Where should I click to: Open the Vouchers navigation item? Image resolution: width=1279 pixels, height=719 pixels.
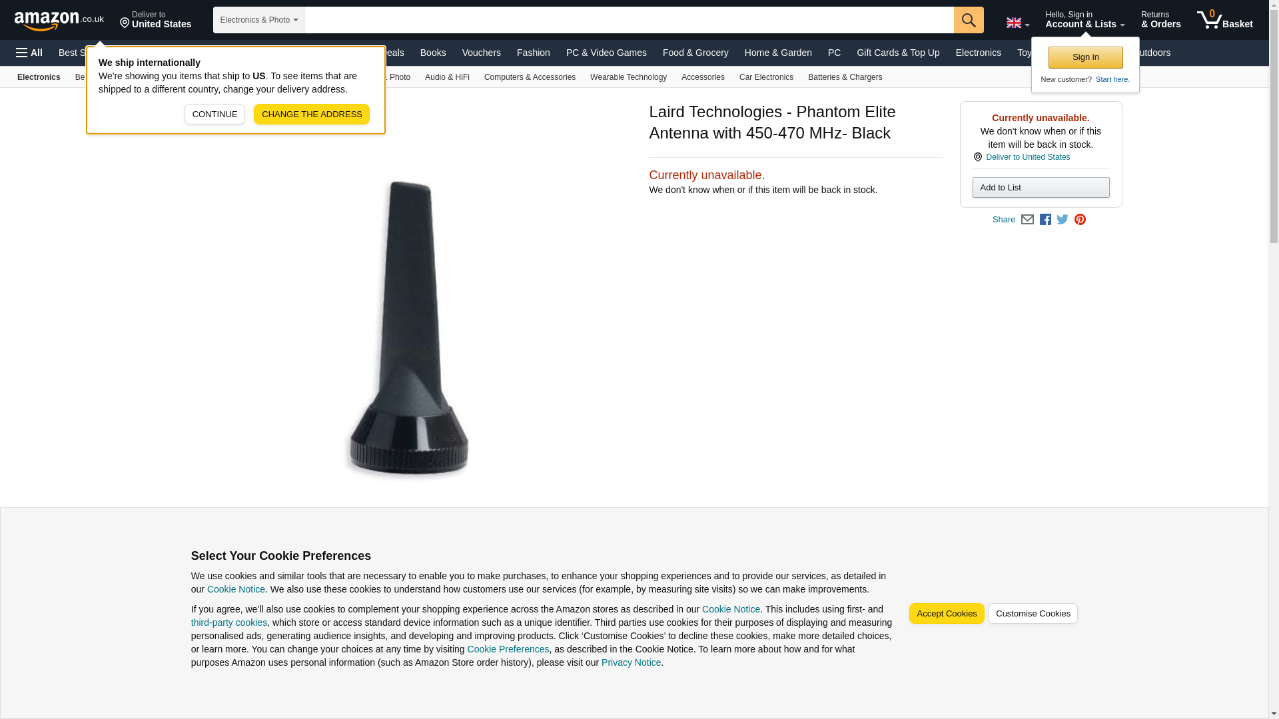pos(481,53)
